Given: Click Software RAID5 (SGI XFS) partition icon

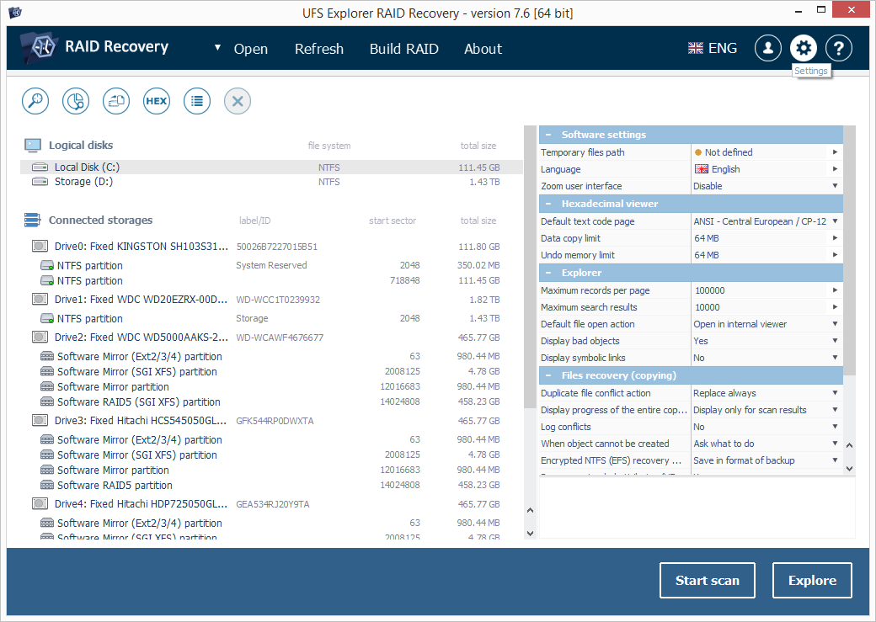Looking at the screenshot, I should [47, 402].
